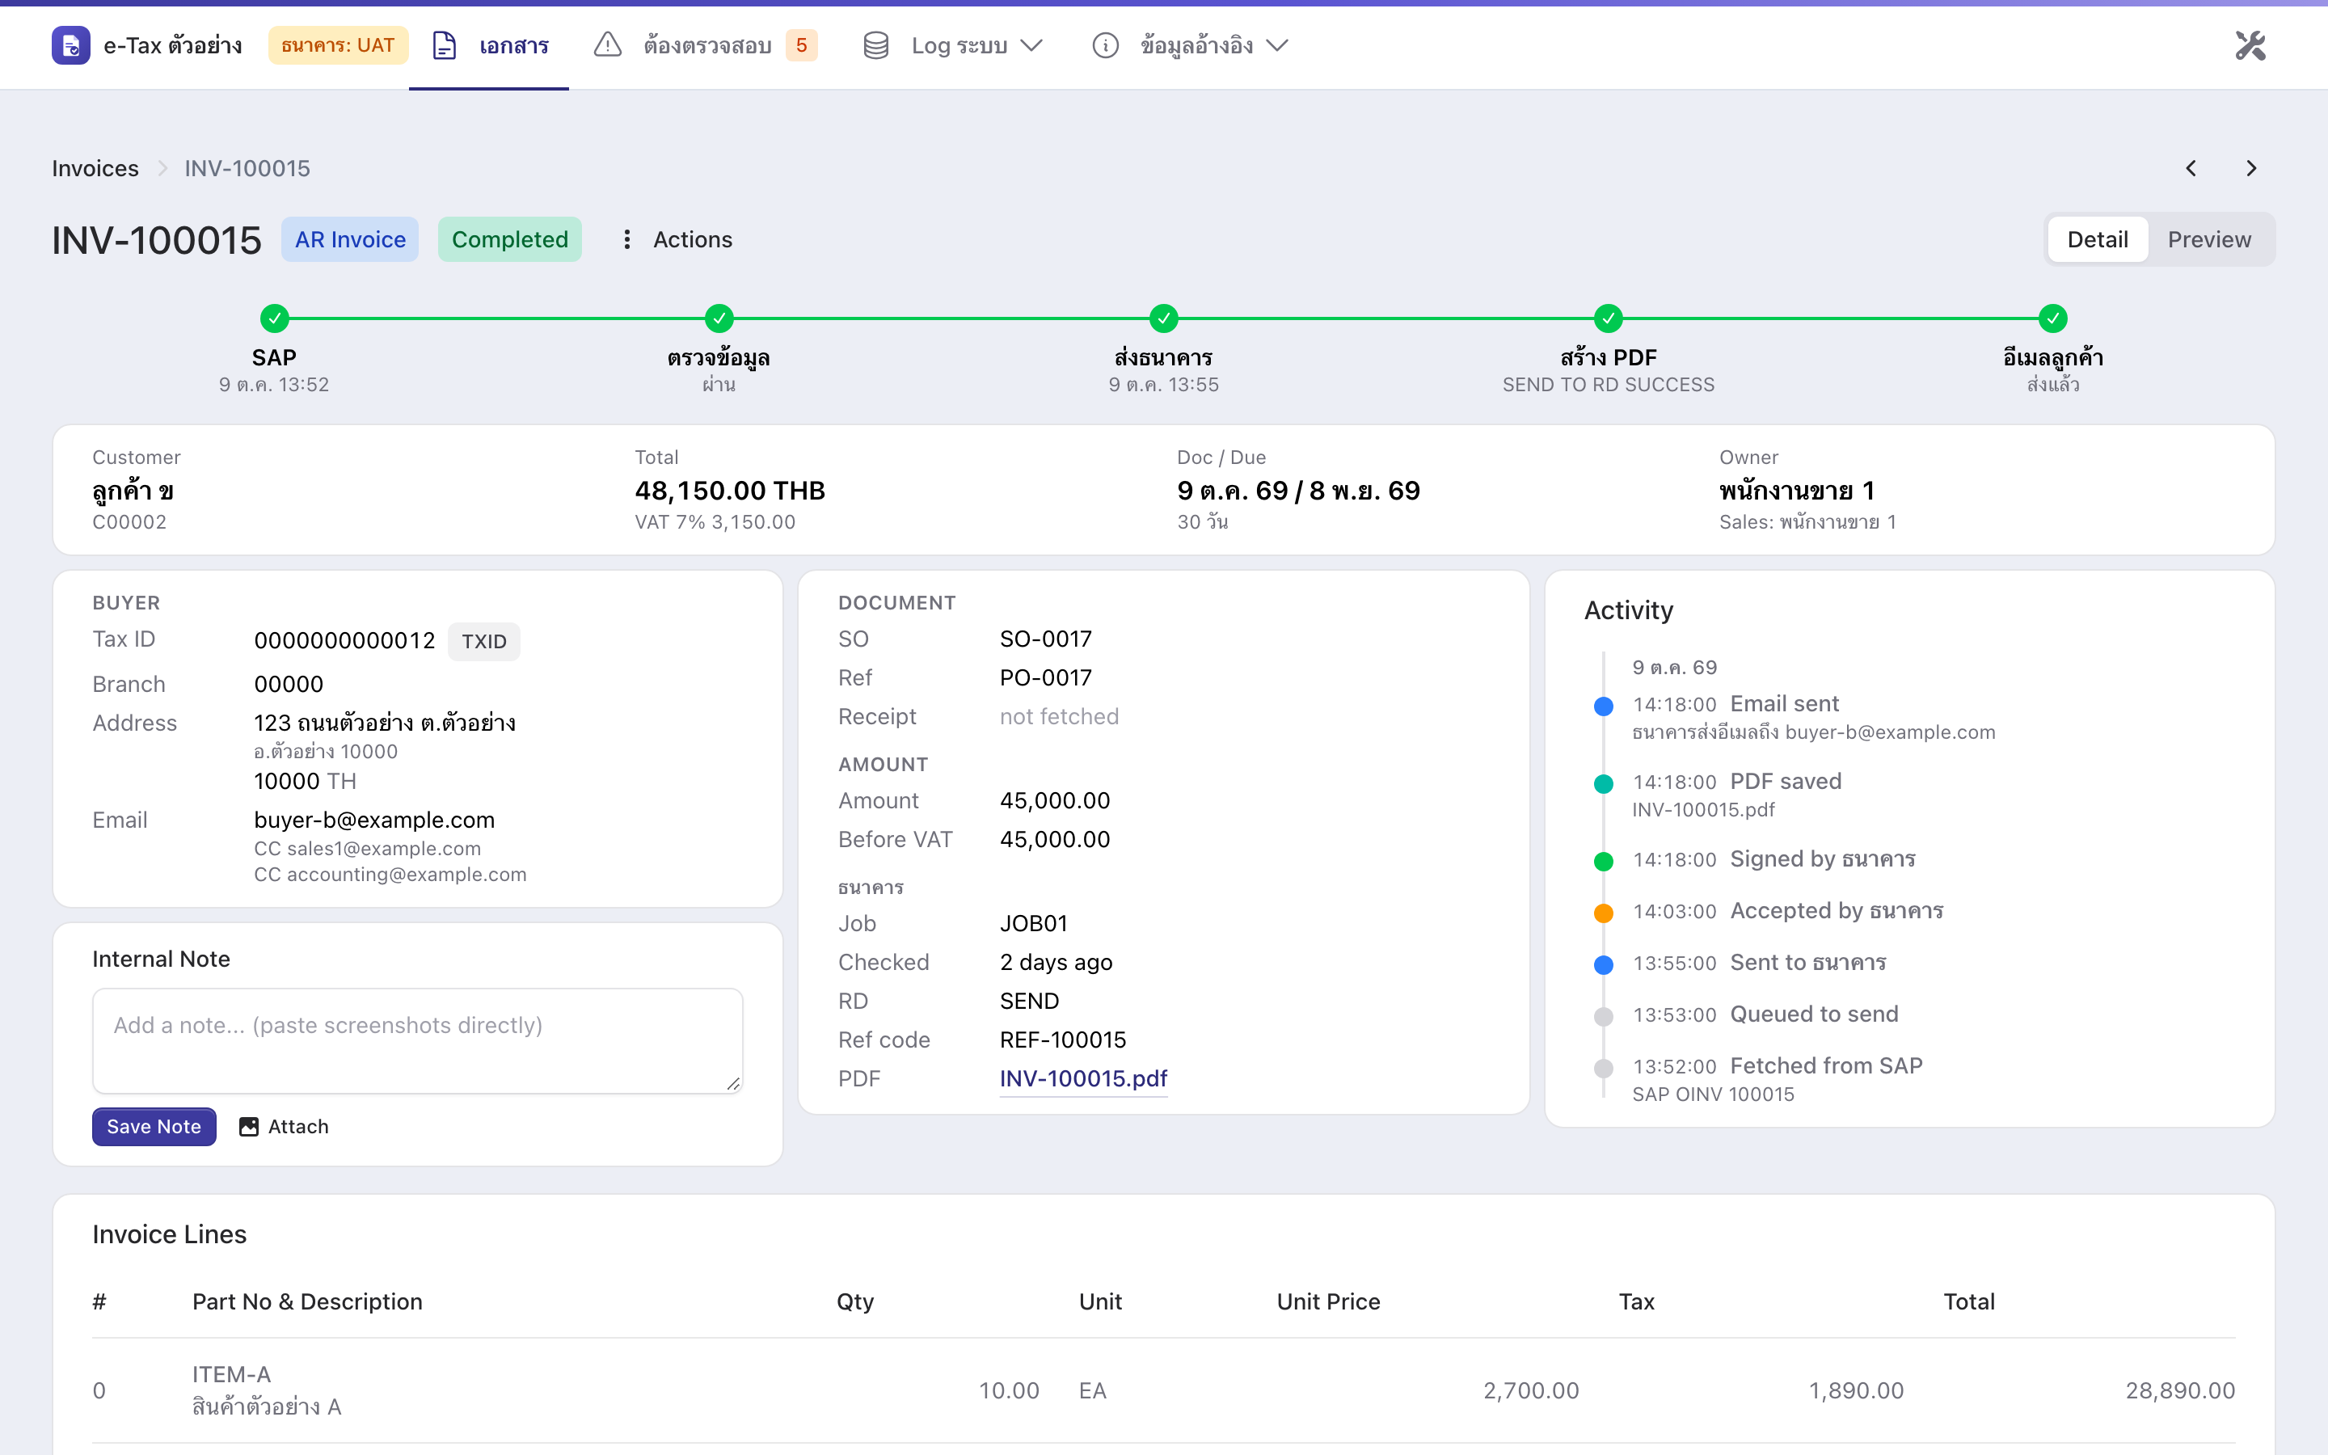Click the e-Tax app logo icon
2328x1455 pixels.
[x=70, y=45]
